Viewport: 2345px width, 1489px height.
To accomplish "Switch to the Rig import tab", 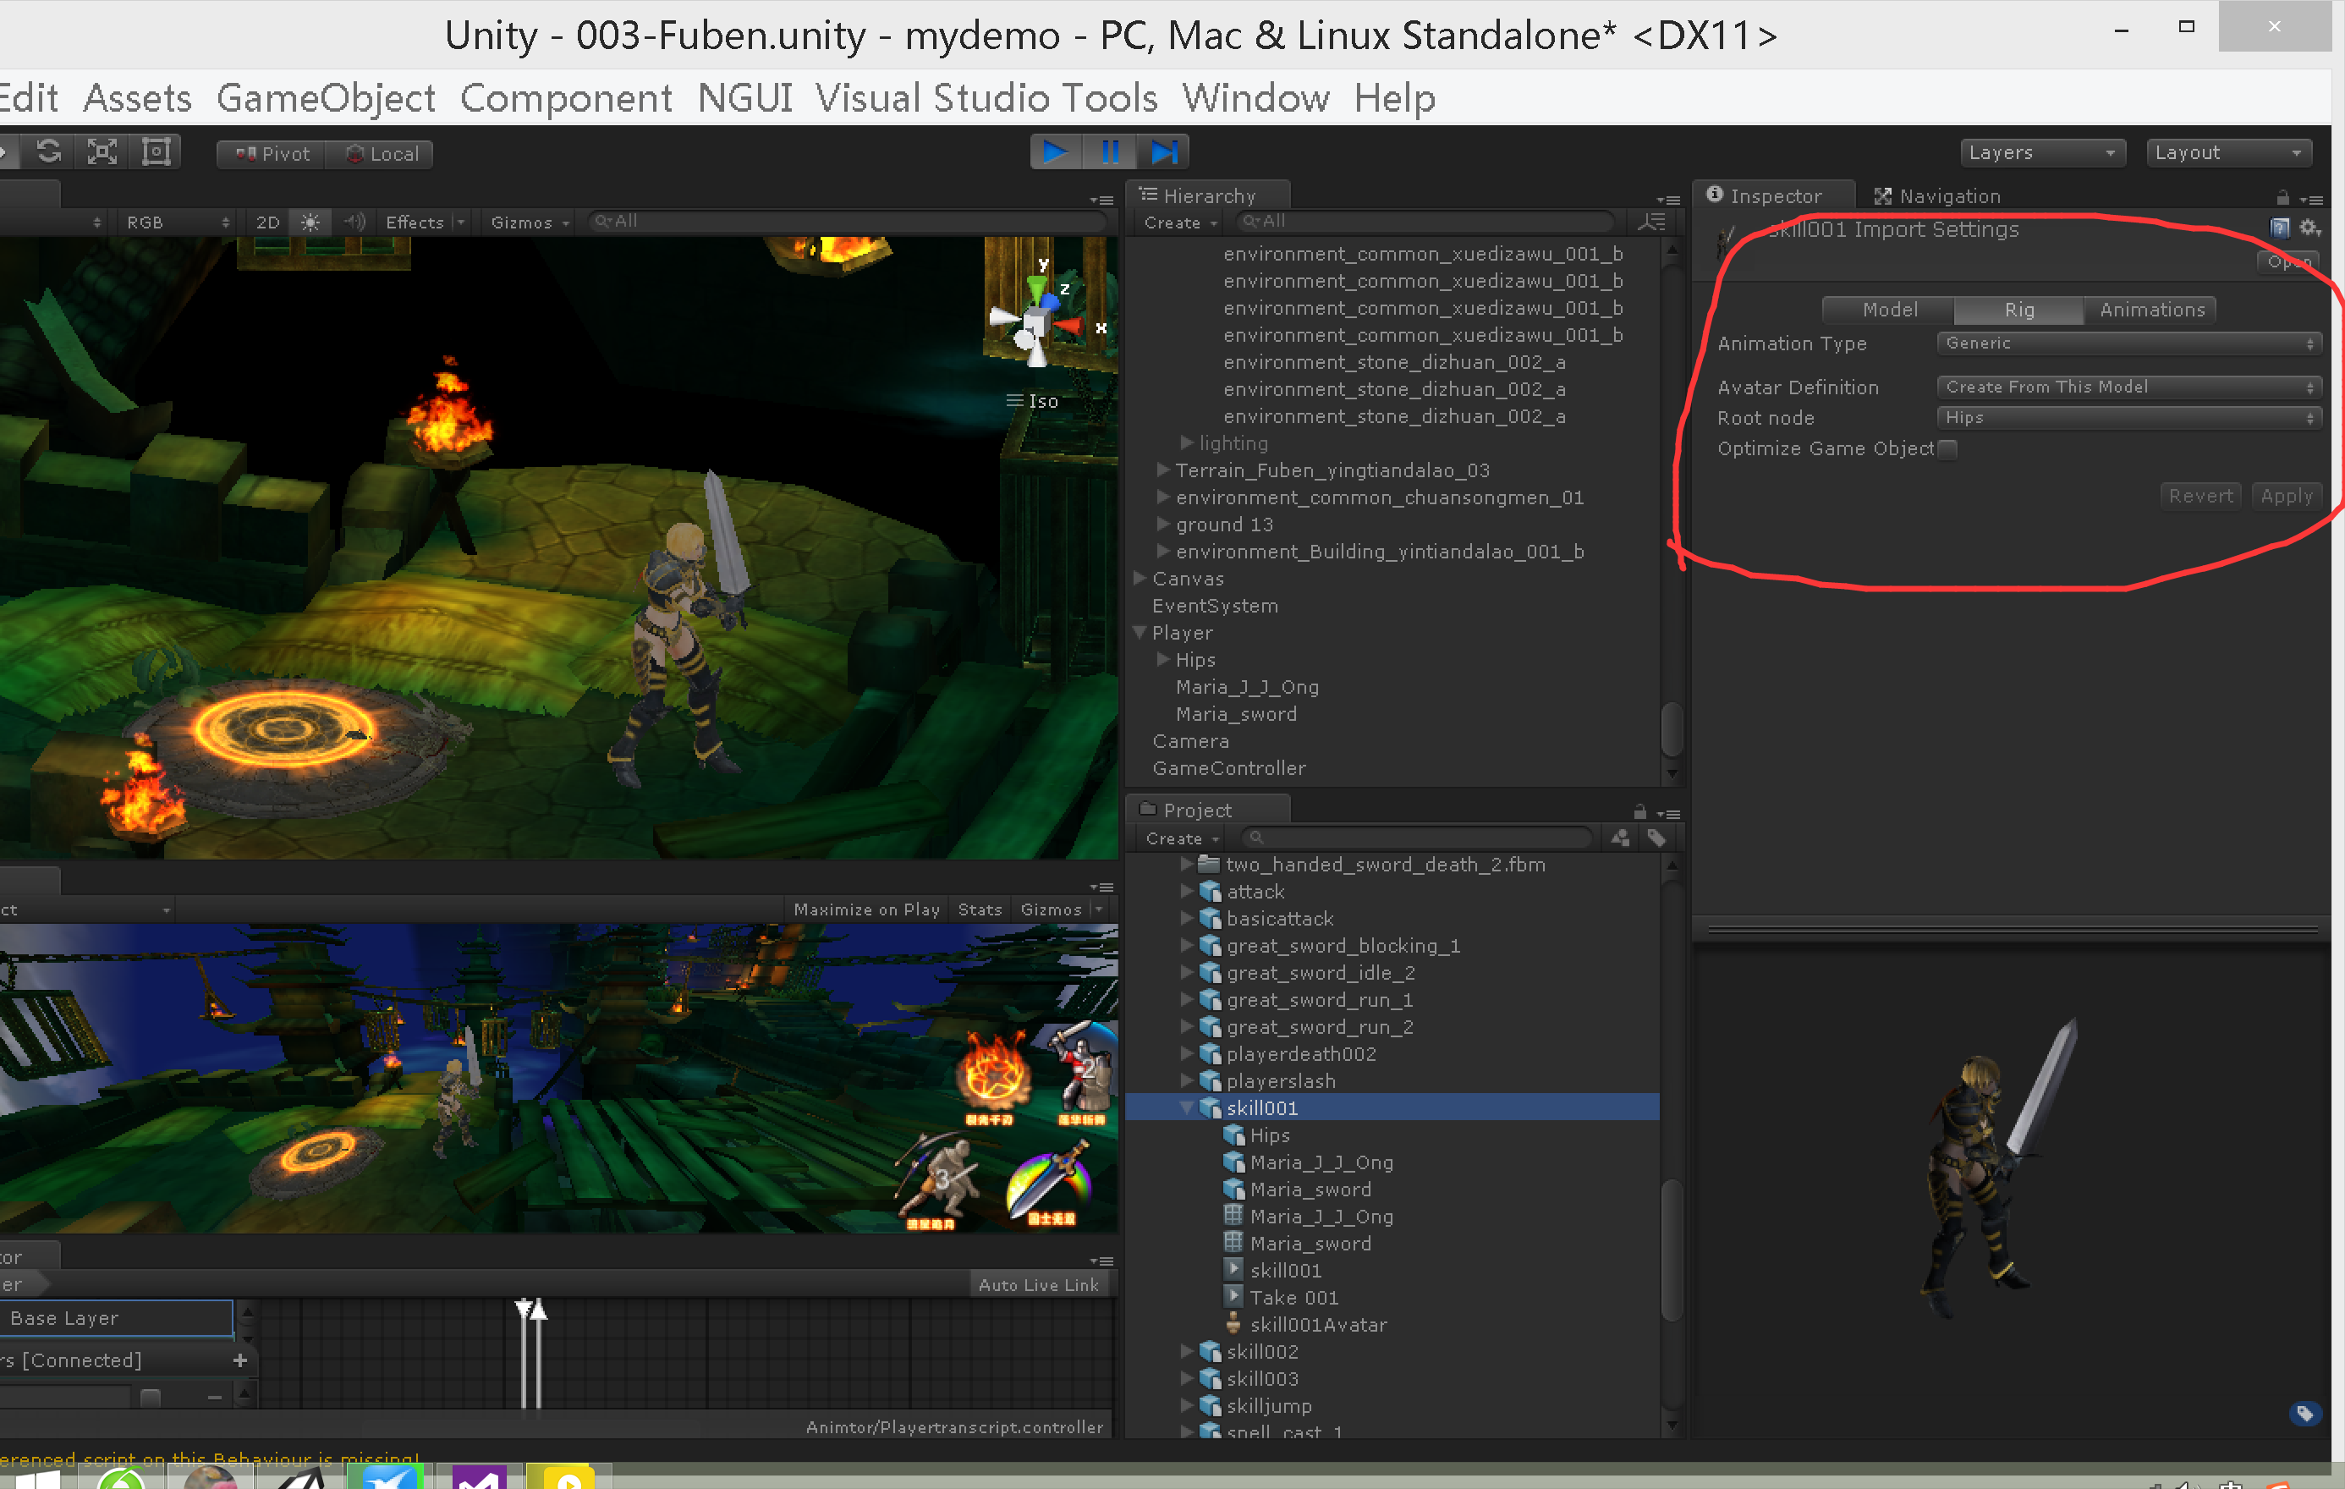I will click(2018, 310).
